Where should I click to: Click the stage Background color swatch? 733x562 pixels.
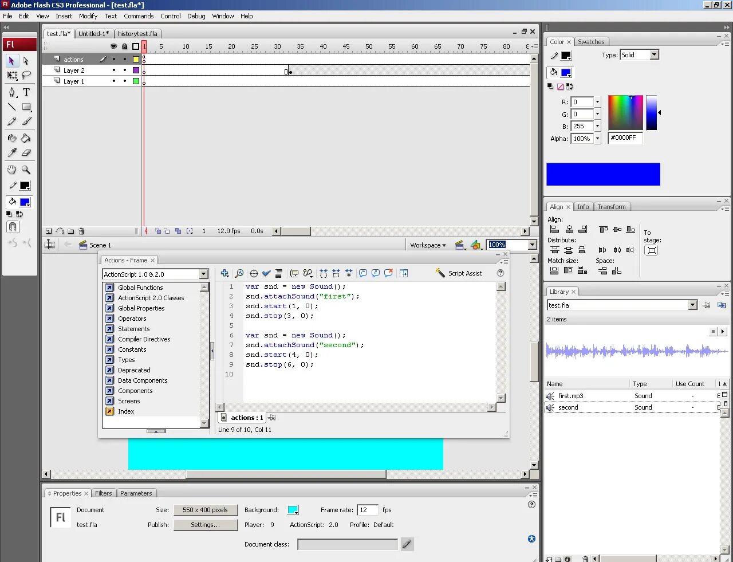tap(293, 510)
